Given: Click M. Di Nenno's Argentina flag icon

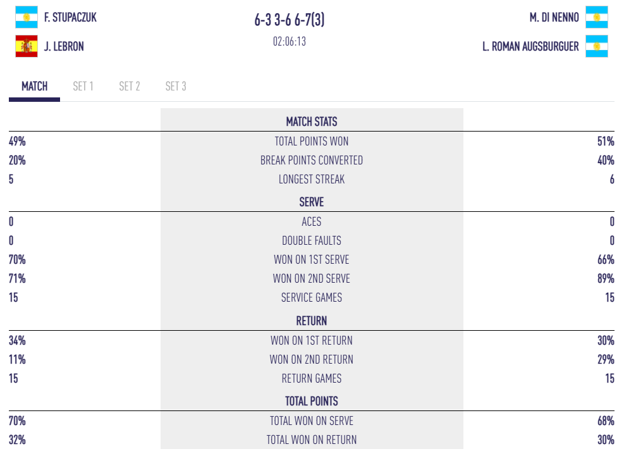Looking at the screenshot, I should [596, 18].
